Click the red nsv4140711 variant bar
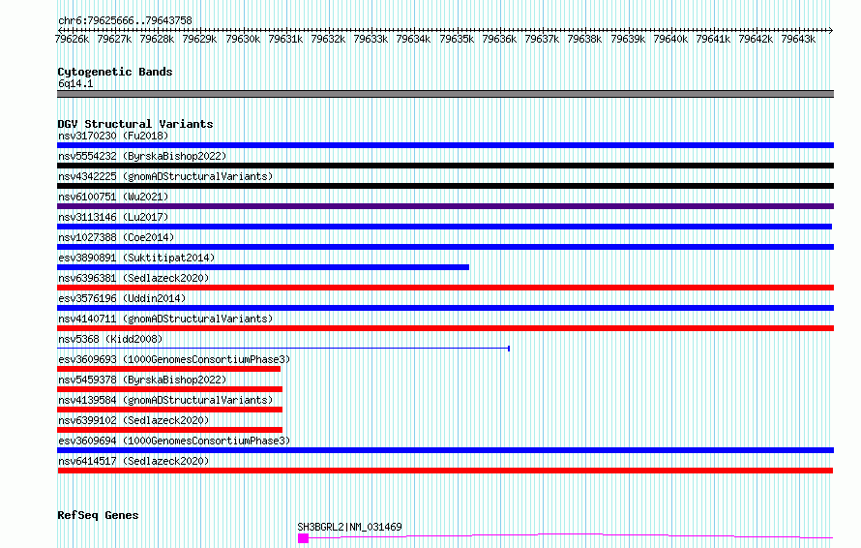 (445, 328)
